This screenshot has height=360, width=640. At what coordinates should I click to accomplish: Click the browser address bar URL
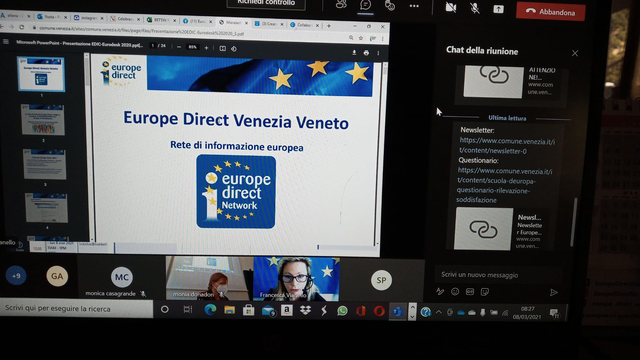click(141, 31)
